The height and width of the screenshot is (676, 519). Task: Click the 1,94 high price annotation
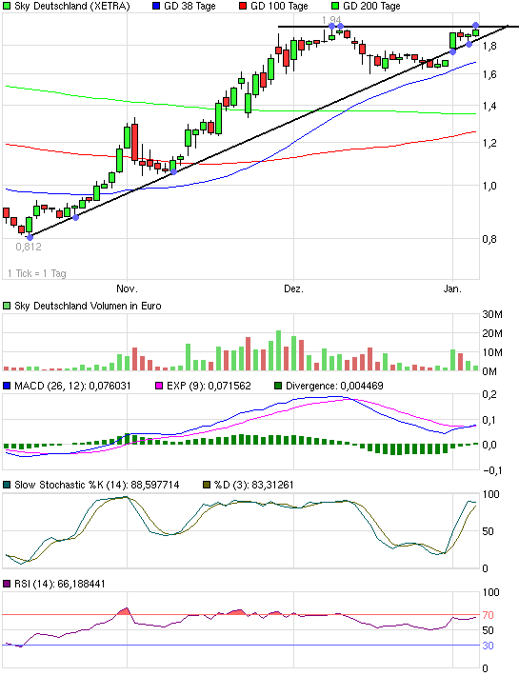tap(331, 20)
